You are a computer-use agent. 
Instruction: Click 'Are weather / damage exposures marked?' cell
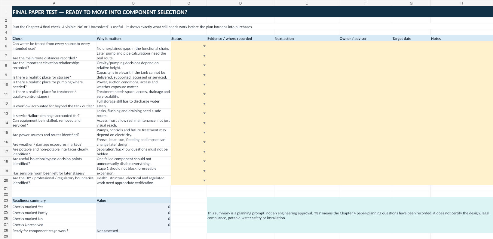(x=54, y=142)
